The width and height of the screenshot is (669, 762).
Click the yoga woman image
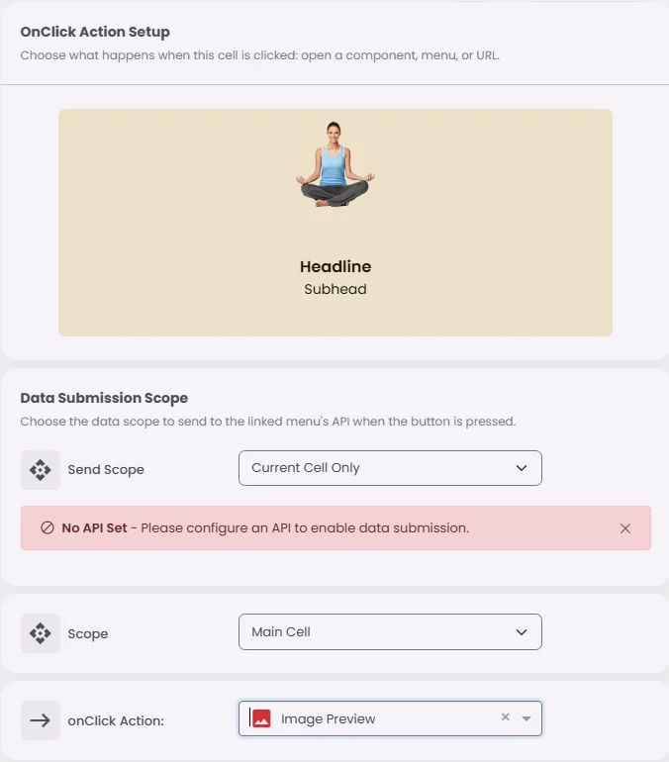click(x=335, y=164)
